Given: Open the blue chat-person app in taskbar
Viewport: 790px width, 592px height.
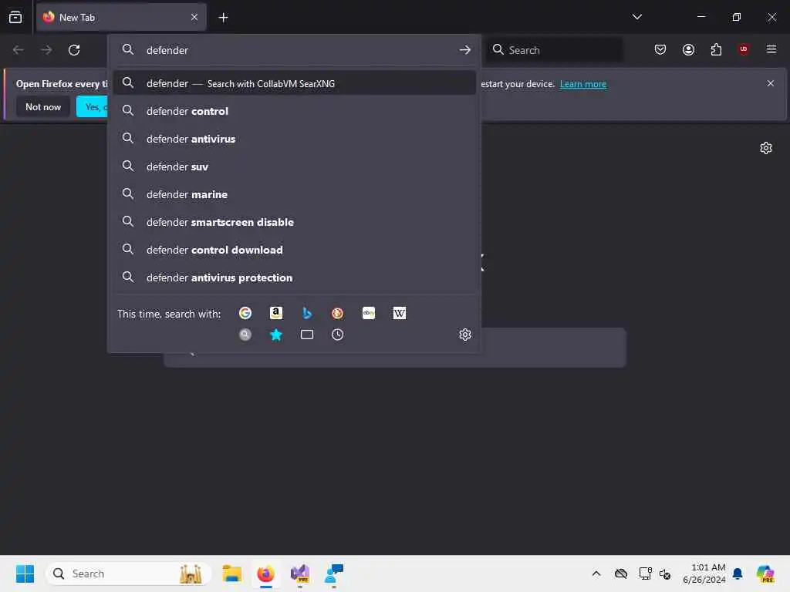Looking at the screenshot, I should 334,573.
